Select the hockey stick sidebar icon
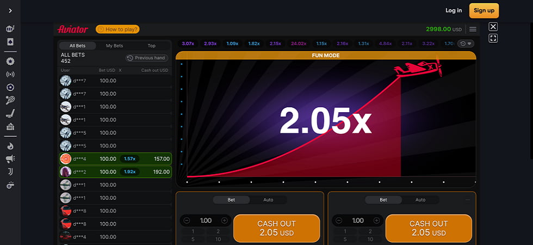The image size is (533, 245). pos(10,113)
